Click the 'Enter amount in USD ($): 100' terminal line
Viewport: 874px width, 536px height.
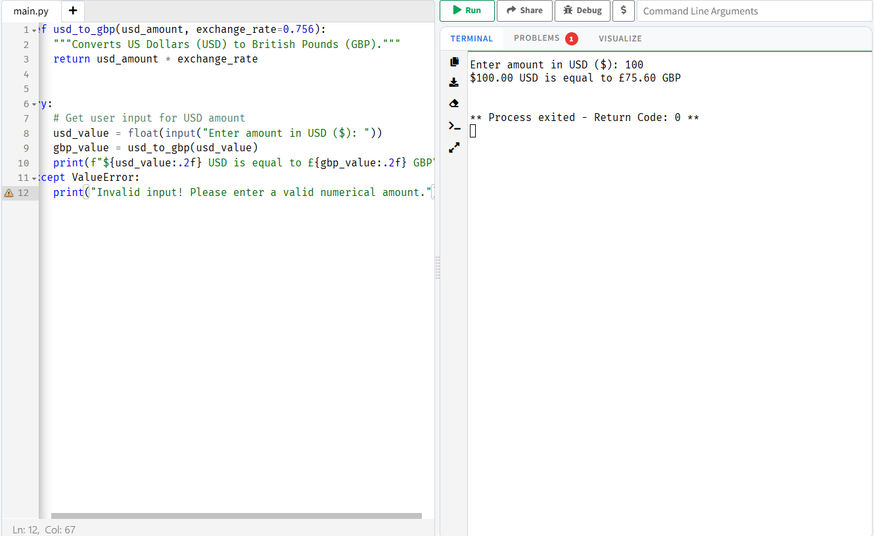click(557, 64)
